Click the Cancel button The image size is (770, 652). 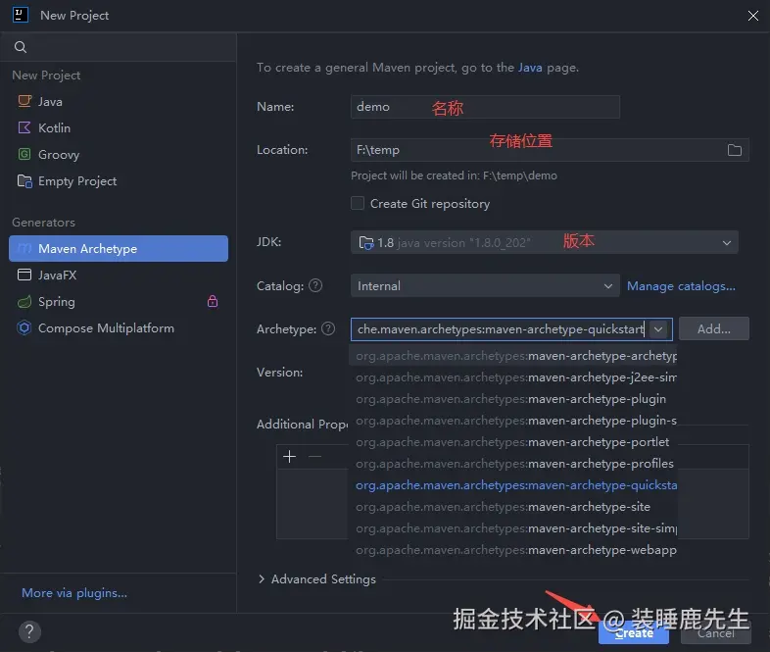(715, 633)
